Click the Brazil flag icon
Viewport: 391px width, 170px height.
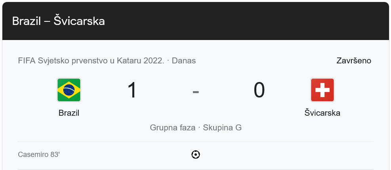coord(69,90)
